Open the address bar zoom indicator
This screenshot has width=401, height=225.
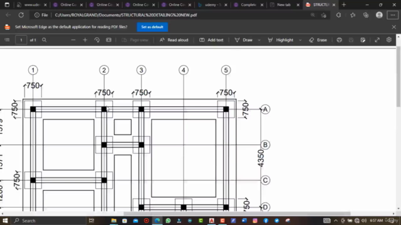[x=313, y=15]
